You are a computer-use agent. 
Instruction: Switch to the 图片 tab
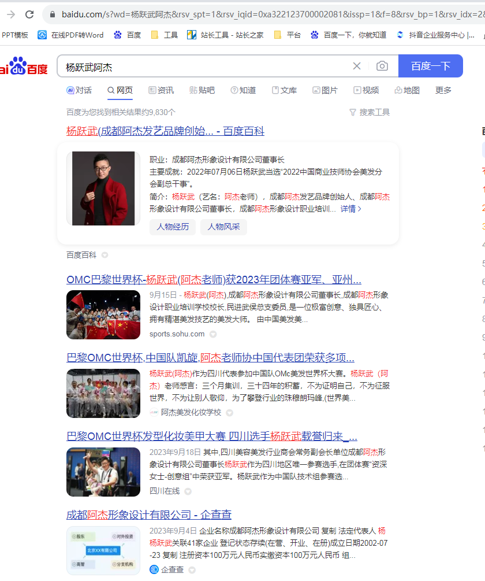click(324, 90)
